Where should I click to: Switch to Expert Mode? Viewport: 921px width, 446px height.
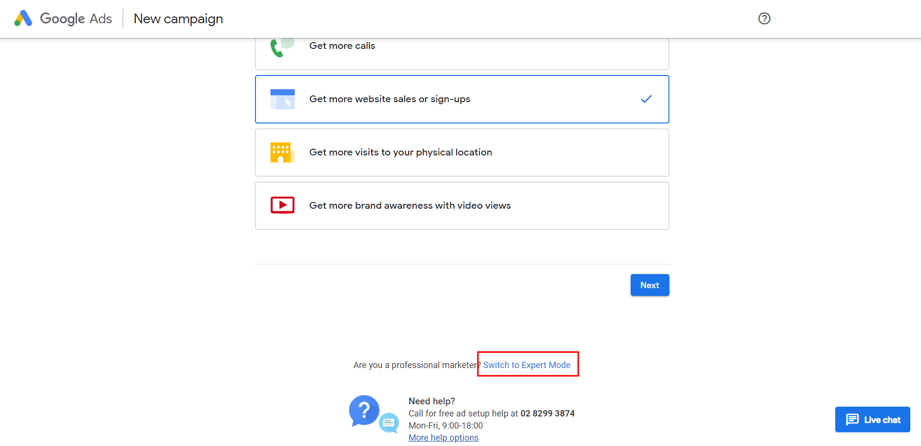(526, 365)
